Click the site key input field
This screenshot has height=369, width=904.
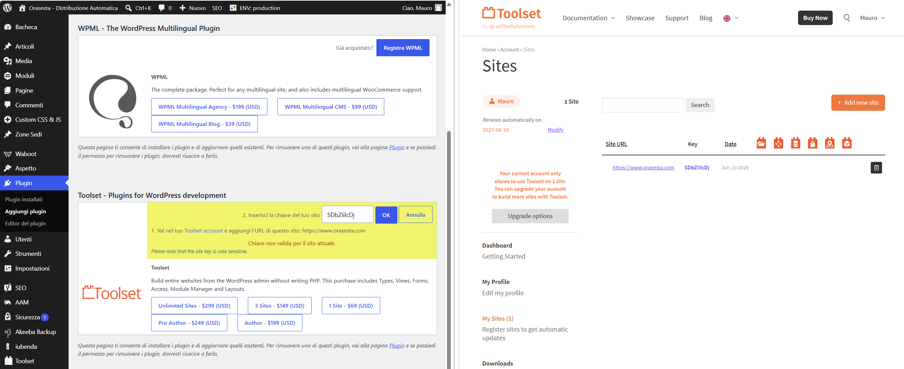pyautogui.click(x=347, y=215)
